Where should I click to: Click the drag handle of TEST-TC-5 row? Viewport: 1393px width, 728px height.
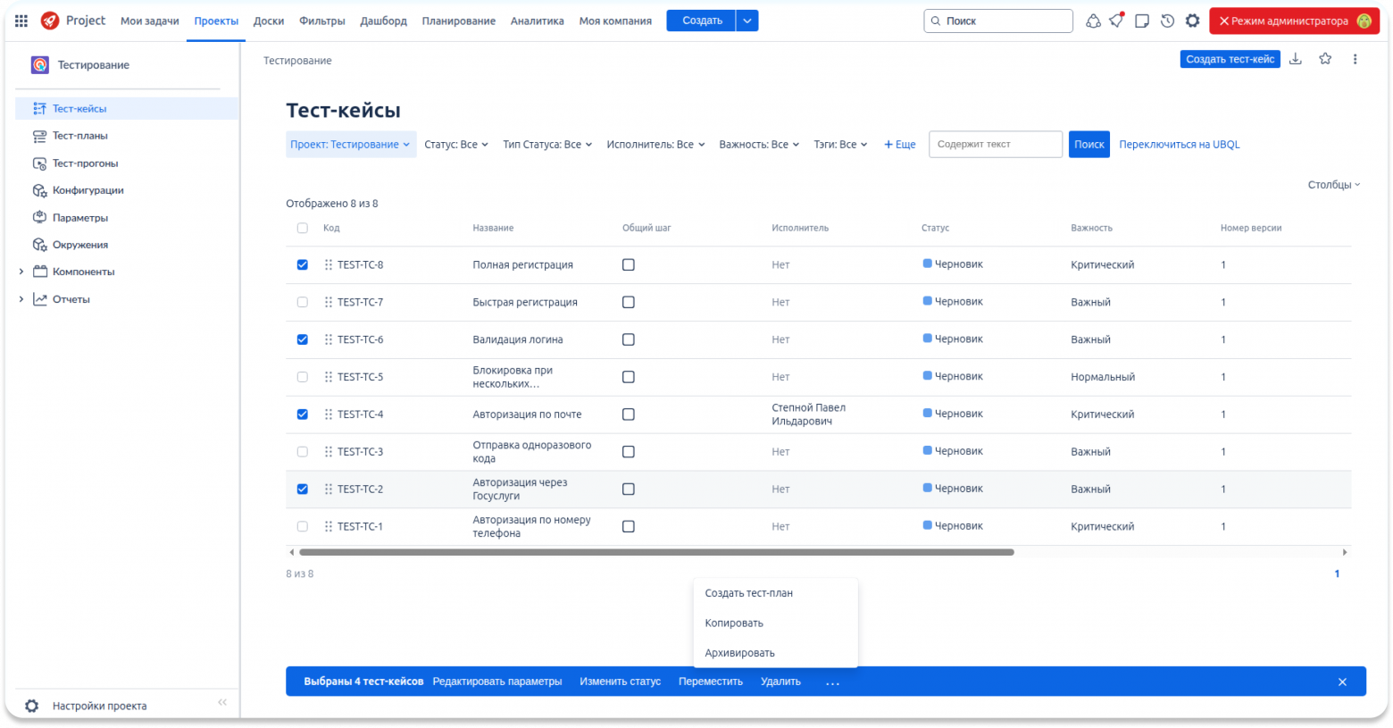329,377
